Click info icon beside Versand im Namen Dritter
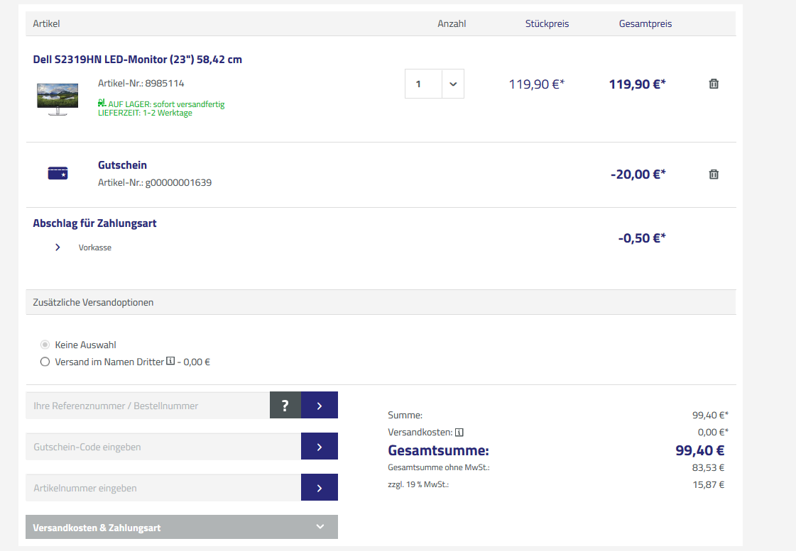The width and height of the screenshot is (796, 551). tap(170, 362)
